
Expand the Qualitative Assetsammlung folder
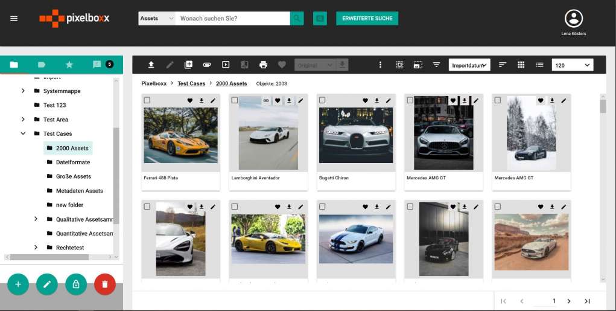click(36, 219)
